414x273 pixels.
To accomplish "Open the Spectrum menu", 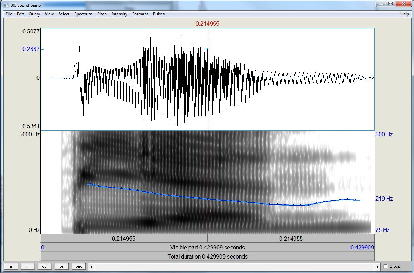I will coord(83,14).
